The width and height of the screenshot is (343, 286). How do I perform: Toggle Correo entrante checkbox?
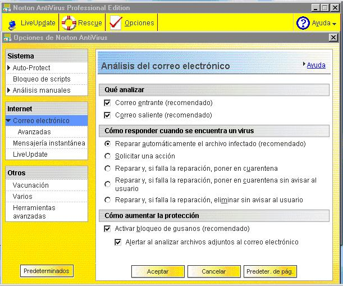coord(107,103)
